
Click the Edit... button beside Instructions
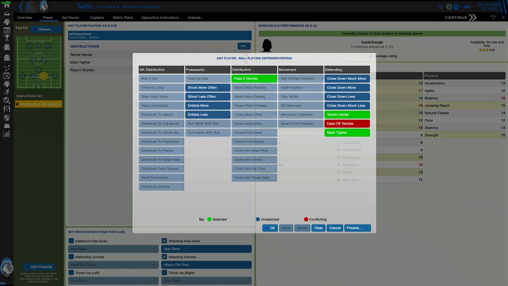244,46
